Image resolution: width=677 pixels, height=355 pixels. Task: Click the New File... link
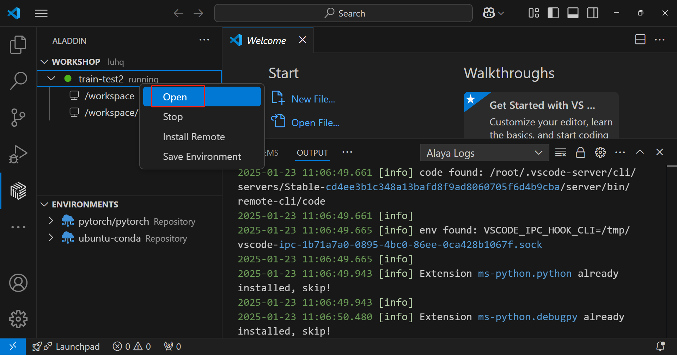tap(313, 99)
